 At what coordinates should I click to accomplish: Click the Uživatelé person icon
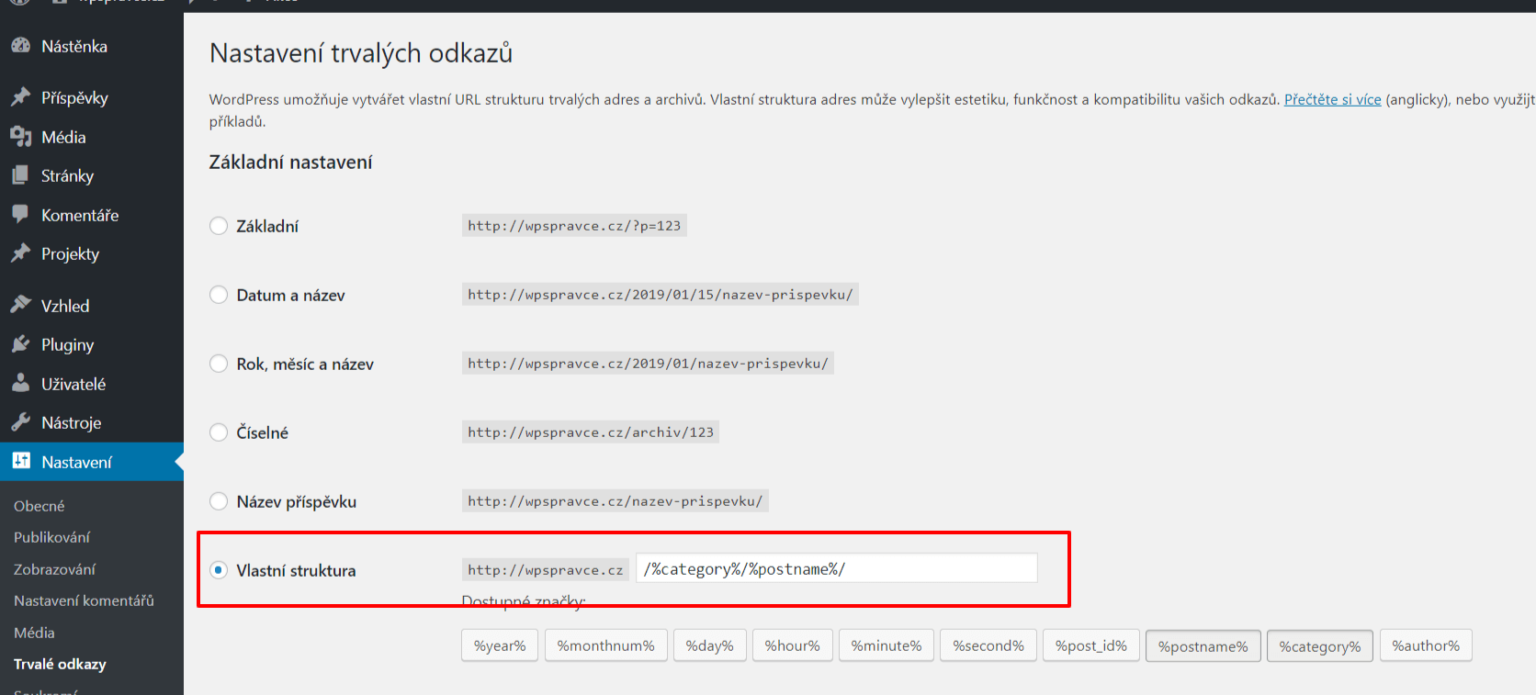coord(20,383)
